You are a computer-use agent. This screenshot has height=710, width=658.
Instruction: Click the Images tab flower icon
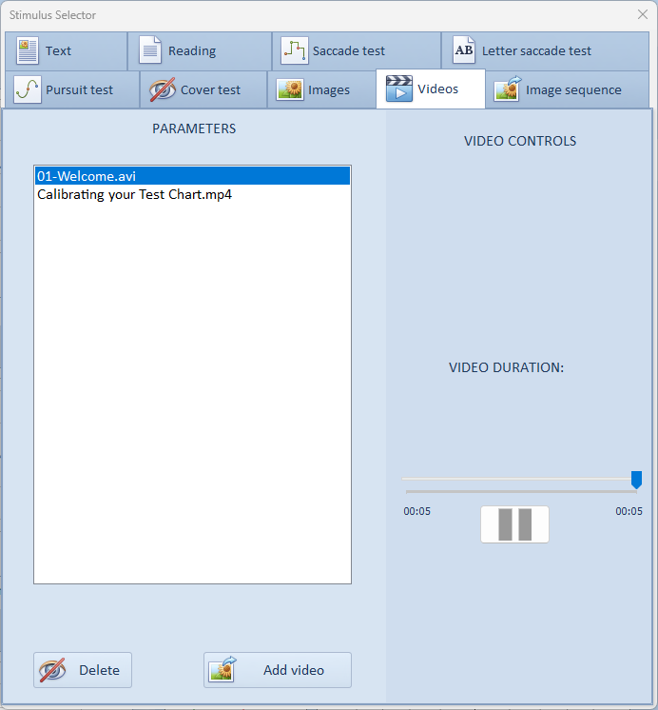[290, 89]
